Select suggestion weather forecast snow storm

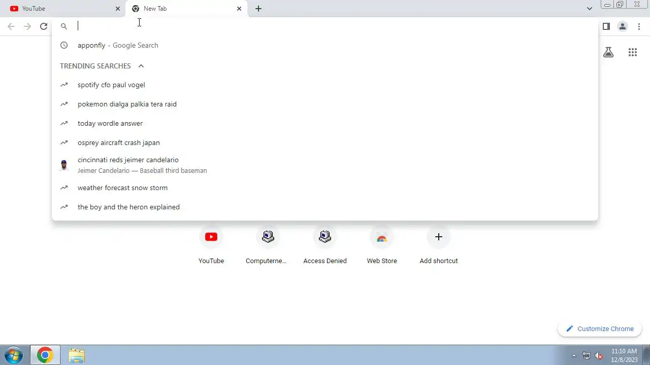pyautogui.click(x=325, y=188)
